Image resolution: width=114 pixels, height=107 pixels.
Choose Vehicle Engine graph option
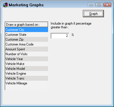tap(26, 74)
